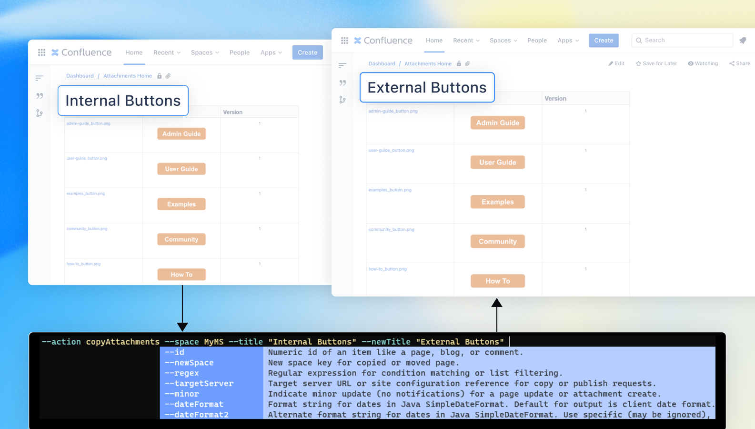Image resolution: width=755 pixels, height=429 pixels.
Task: Click How To image in Internal window
Action: click(181, 275)
